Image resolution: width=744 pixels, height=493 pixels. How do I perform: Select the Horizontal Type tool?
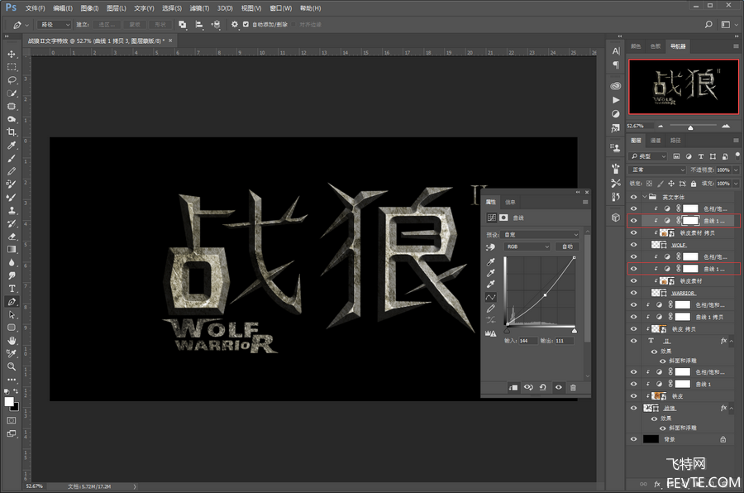pyautogui.click(x=12, y=289)
